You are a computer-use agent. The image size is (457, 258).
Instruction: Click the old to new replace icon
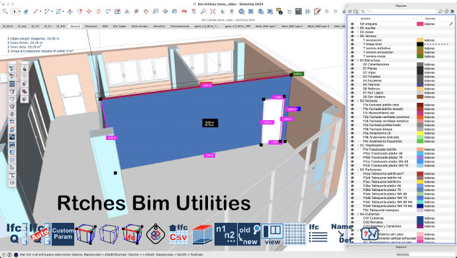click(x=249, y=233)
